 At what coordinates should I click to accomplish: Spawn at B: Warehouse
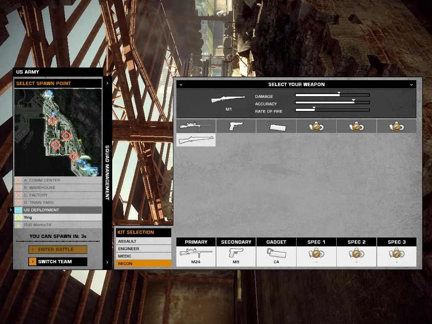(x=58, y=188)
